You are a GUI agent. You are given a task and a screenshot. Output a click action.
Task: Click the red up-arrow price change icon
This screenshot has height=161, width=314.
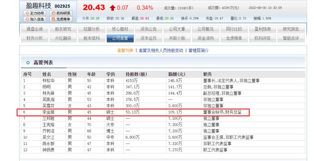click(113, 8)
